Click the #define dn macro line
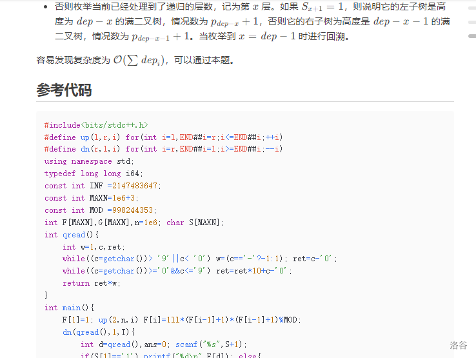 (x=163, y=149)
